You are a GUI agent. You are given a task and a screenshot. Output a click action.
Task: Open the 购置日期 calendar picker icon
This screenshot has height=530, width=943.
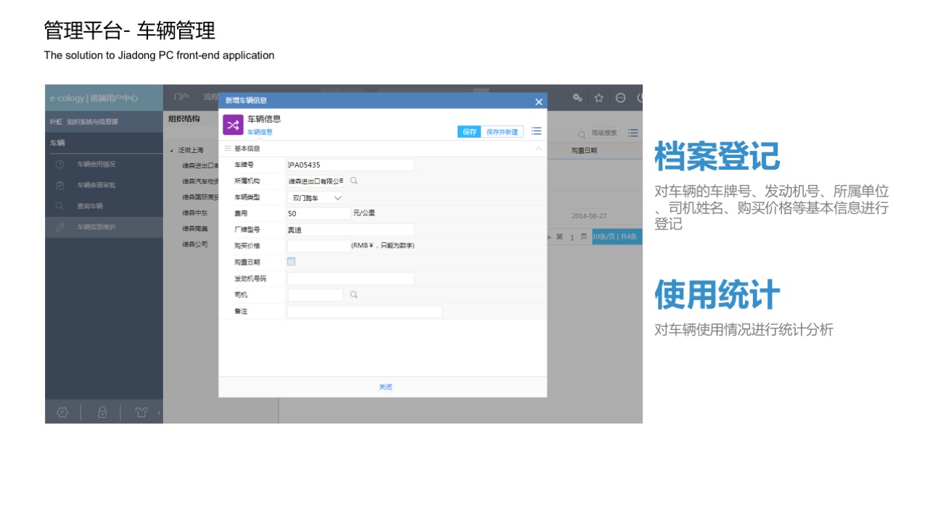tap(292, 262)
